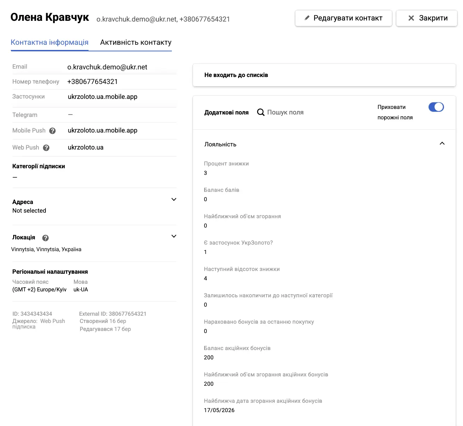Click the Редагувати контакт button
This screenshot has height=426, width=463.
point(344,18)
